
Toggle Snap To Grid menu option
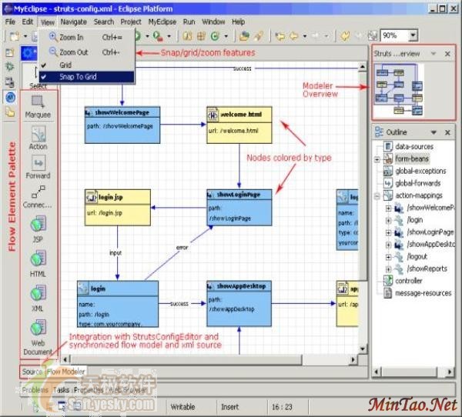(x=77, y=76)
